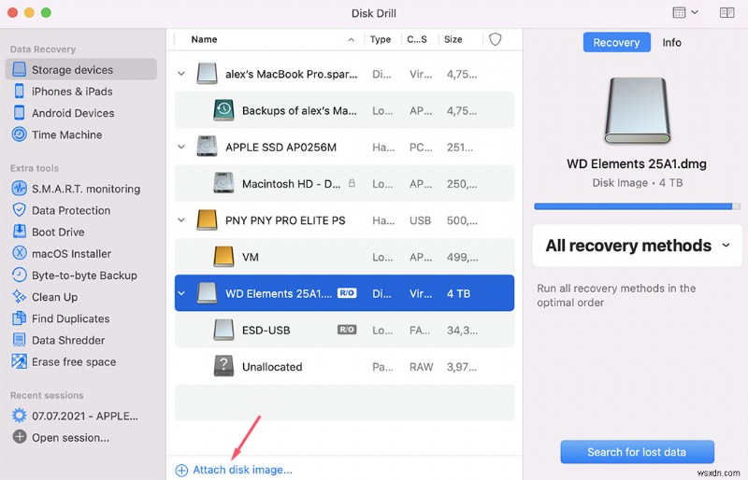Click the shield protection column icon

pos(496,39)
